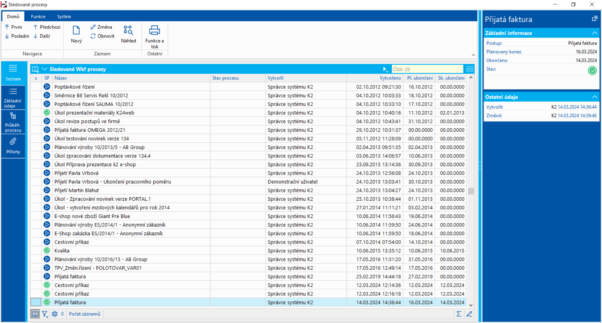Expand the Sledované Wkf procesy dropdown chevron
This screenshot has height=323, width=602.
click(x=45, y=69)
